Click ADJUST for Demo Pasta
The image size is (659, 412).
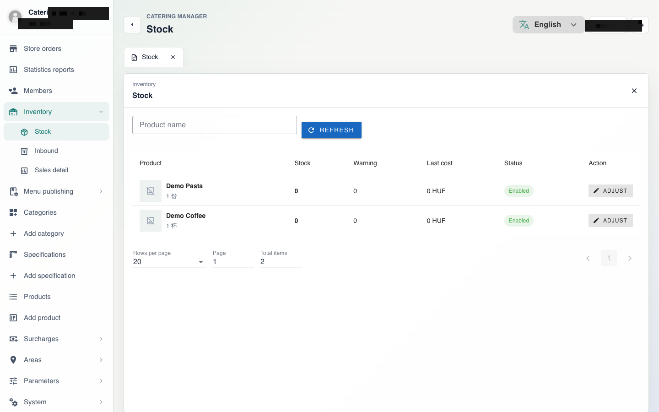[x=610, y=191]
